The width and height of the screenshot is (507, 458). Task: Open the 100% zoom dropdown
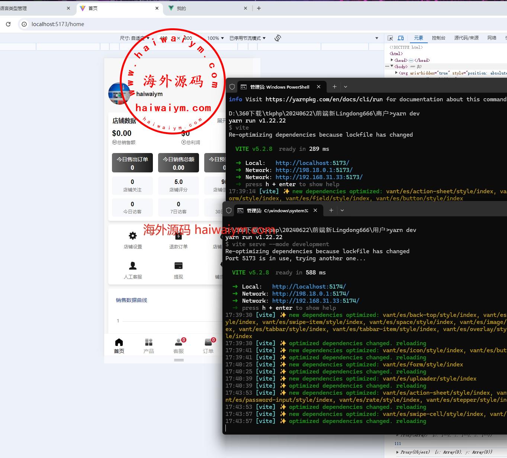[x=216, y=38]
